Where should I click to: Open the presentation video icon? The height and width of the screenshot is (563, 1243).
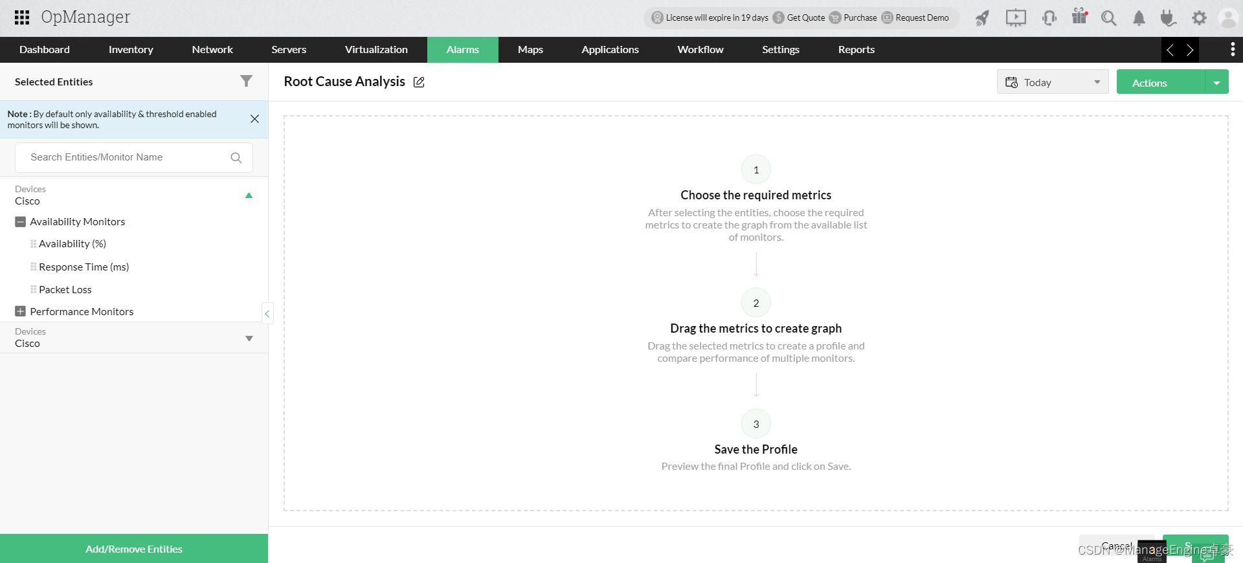(x=1016, y=17)
